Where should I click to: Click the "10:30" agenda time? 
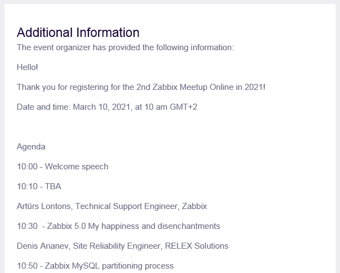coord(27,226)
